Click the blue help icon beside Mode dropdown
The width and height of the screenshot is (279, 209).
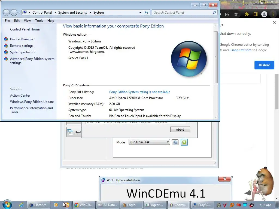(175, 142)
